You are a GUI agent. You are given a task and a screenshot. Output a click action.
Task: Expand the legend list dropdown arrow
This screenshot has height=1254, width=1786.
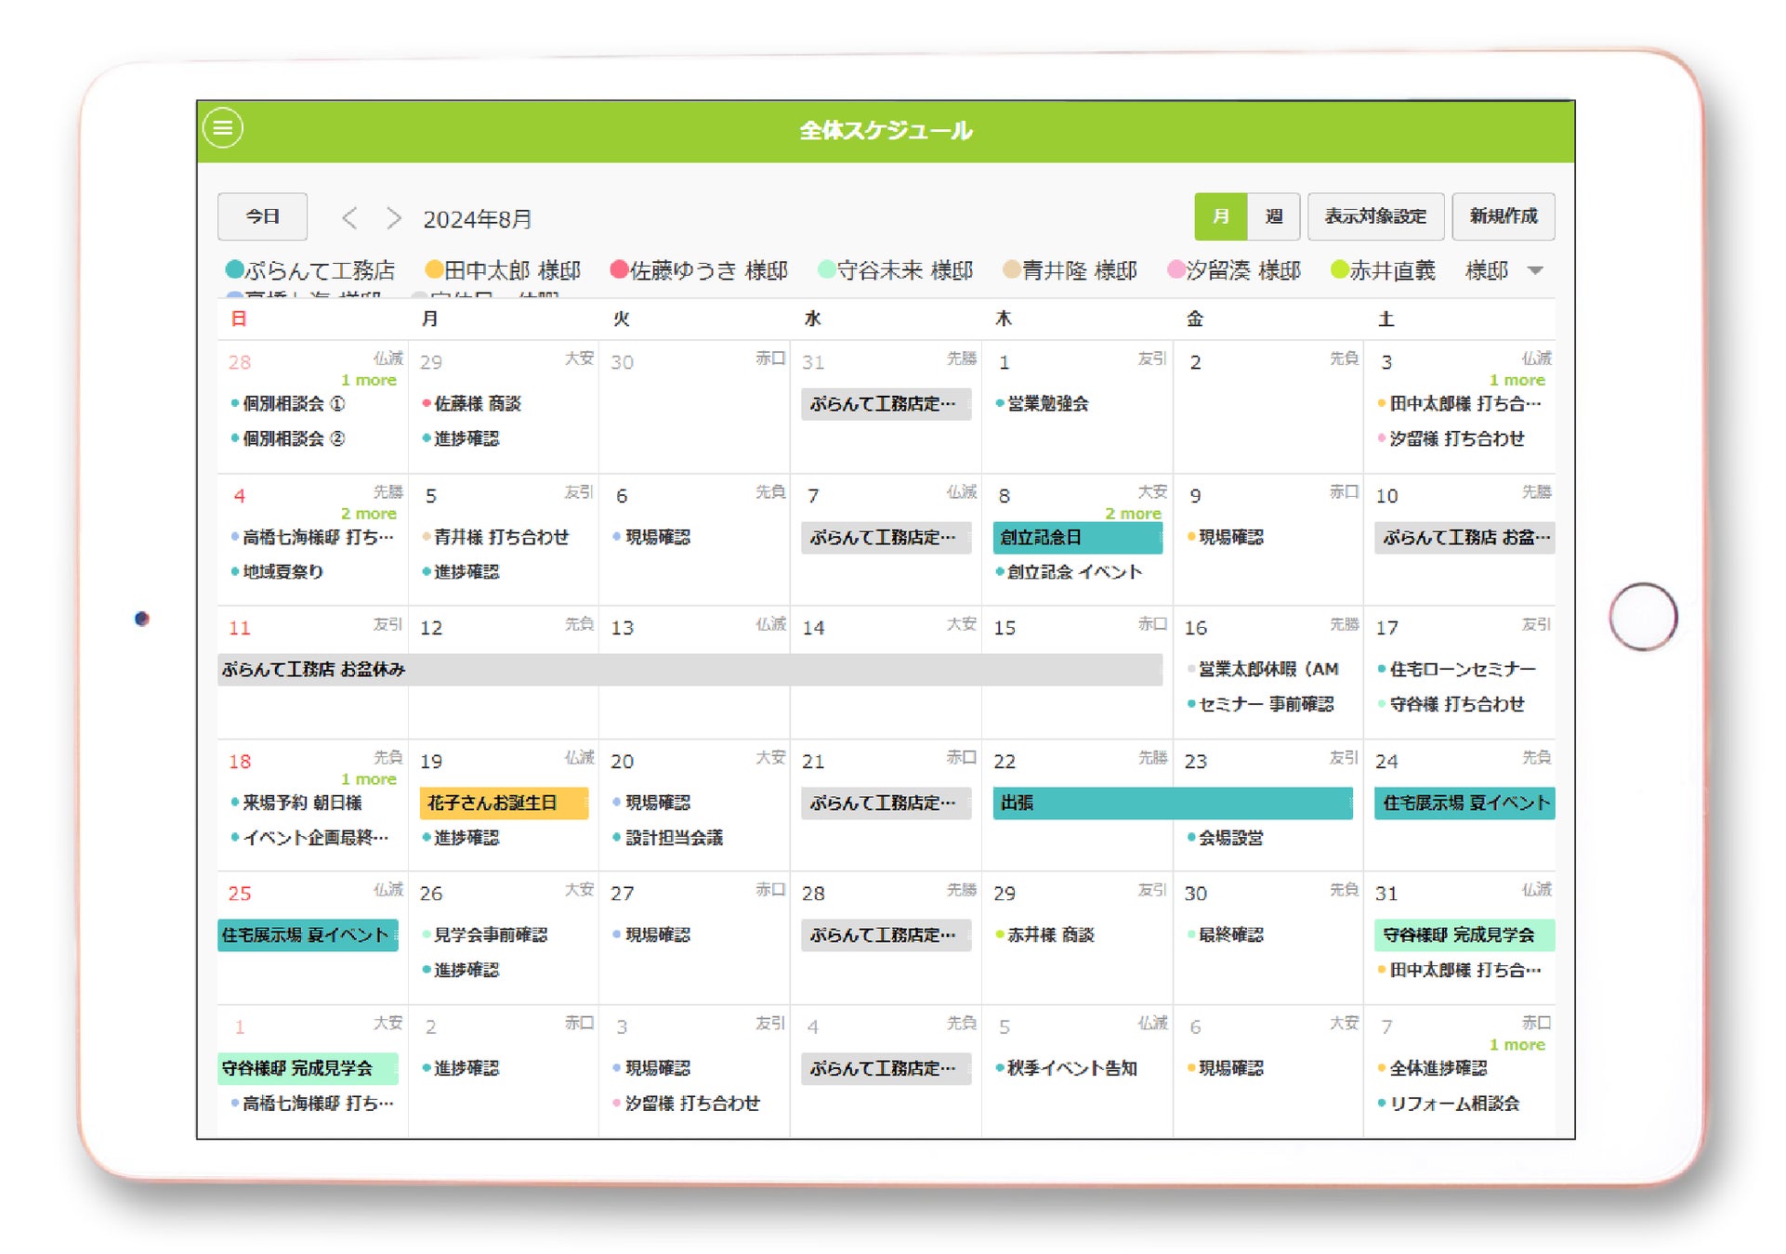coord(1535,271)
